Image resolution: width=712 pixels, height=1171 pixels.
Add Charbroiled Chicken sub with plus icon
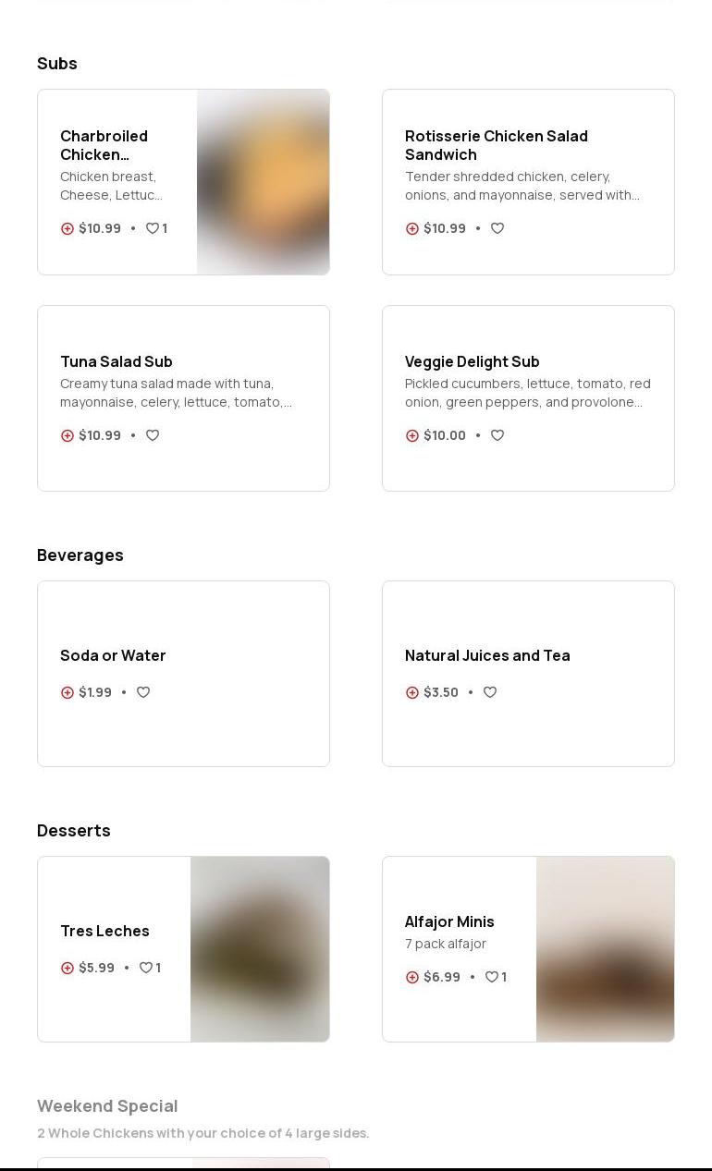click(x=68, y=228)
